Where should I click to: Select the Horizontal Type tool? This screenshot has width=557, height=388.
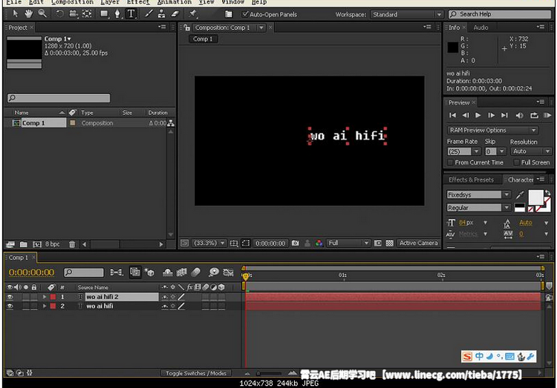pos(131,14)
